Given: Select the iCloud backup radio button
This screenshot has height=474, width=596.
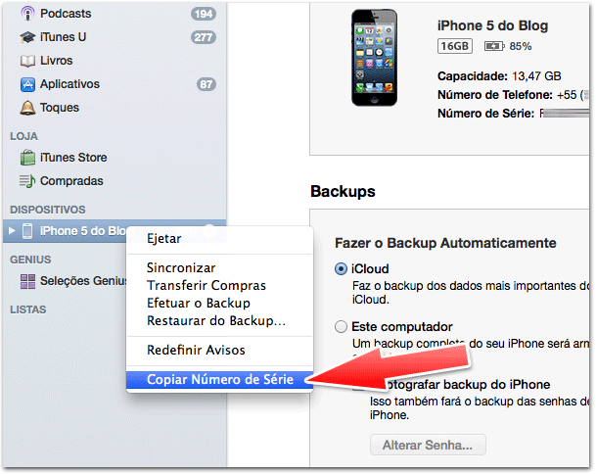Looking at the screenshot, I should click(x=341, y=269).
